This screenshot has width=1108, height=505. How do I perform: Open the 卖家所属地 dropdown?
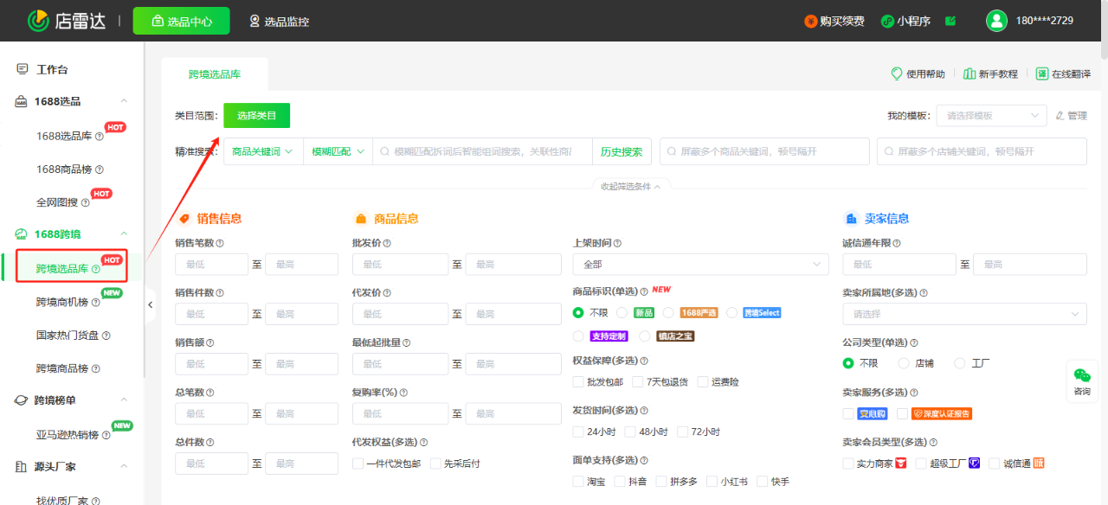click(964, 314)
